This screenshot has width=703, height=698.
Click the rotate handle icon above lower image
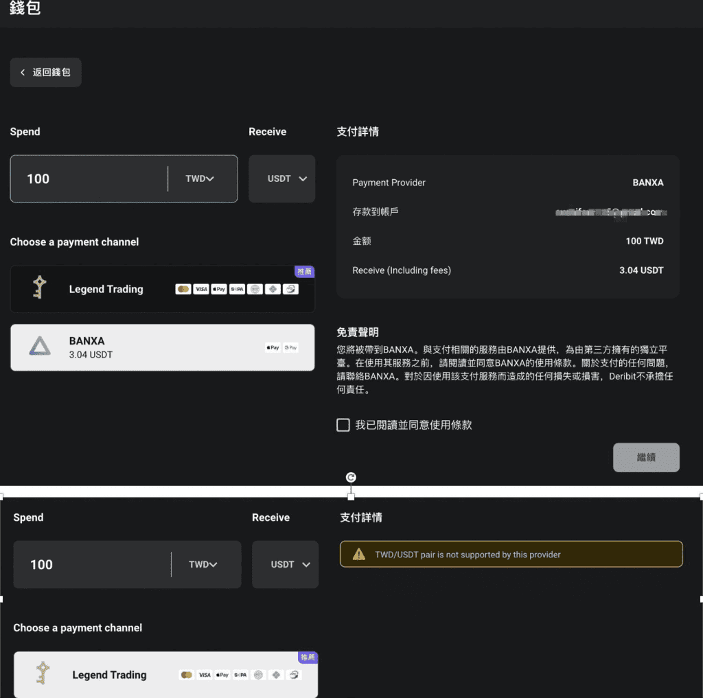351,478
